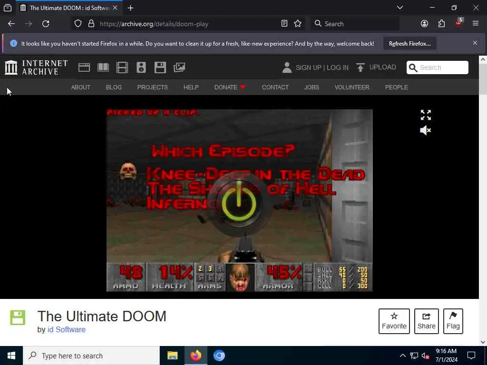The width and height of the screenshot is (487, 365).
Task: Open the LOG IN link
Action: (x=338, y=67)
